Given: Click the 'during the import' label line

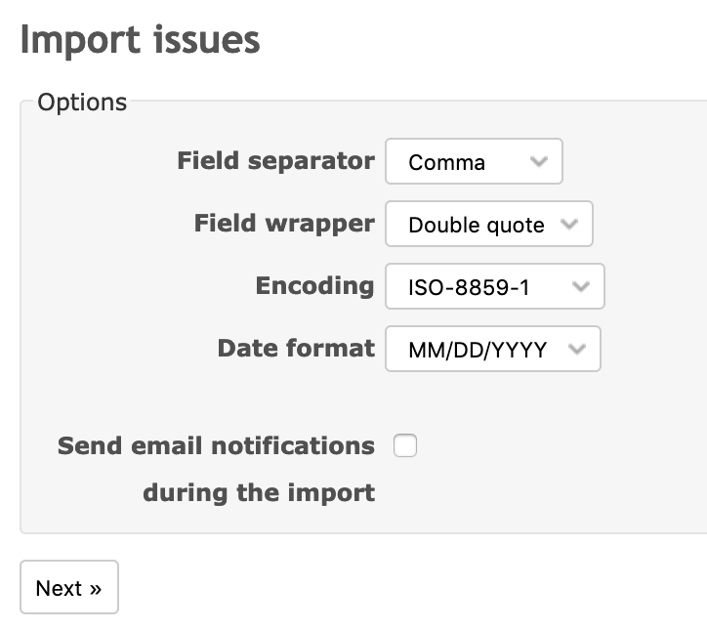Looking at the screenshot, I should click(x=259, y=492).
